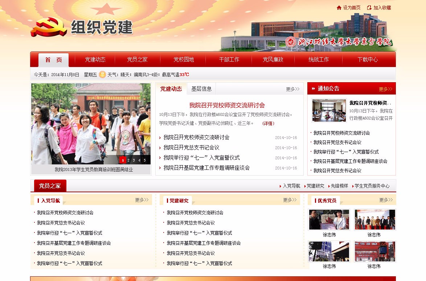Open the meeting room thumbnail in 通知公告
Viewport: 426px width, 281px height.
[x=329, y=110]
